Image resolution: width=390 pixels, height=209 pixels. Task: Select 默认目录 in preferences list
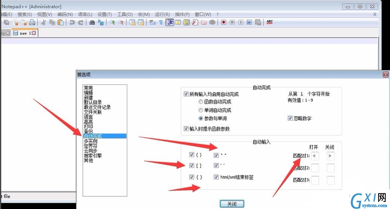pyautogui.click(x=93, y=102)
